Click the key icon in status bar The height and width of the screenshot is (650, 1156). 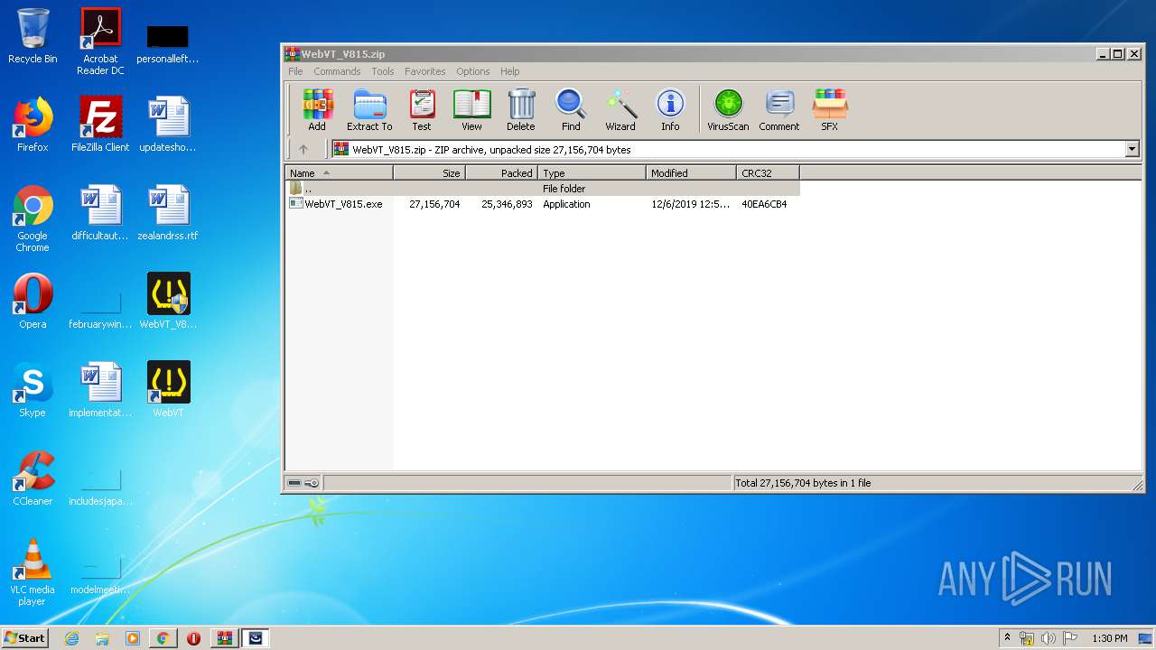312,483
